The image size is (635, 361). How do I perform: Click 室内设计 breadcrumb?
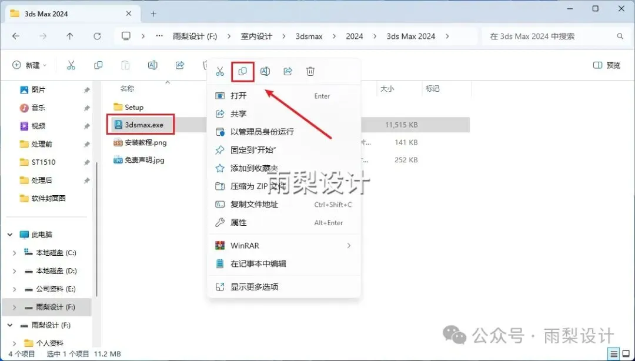(256, 36)
